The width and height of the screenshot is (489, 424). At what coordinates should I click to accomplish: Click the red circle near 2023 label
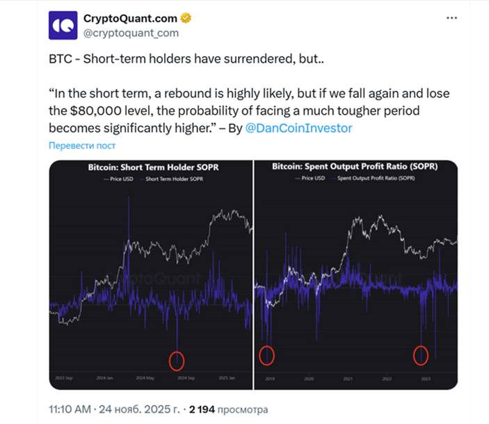[421, 355]
